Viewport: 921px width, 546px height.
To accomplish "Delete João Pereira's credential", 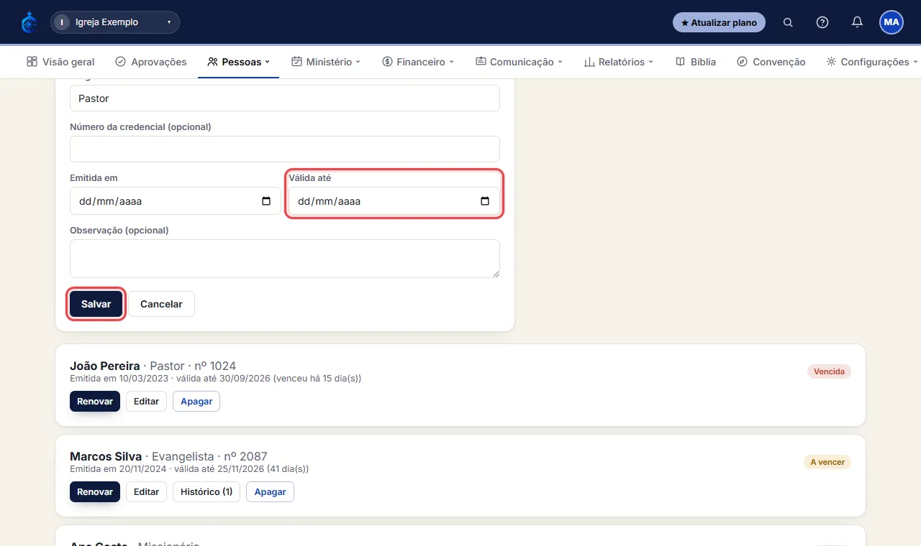I will (196, 401).
